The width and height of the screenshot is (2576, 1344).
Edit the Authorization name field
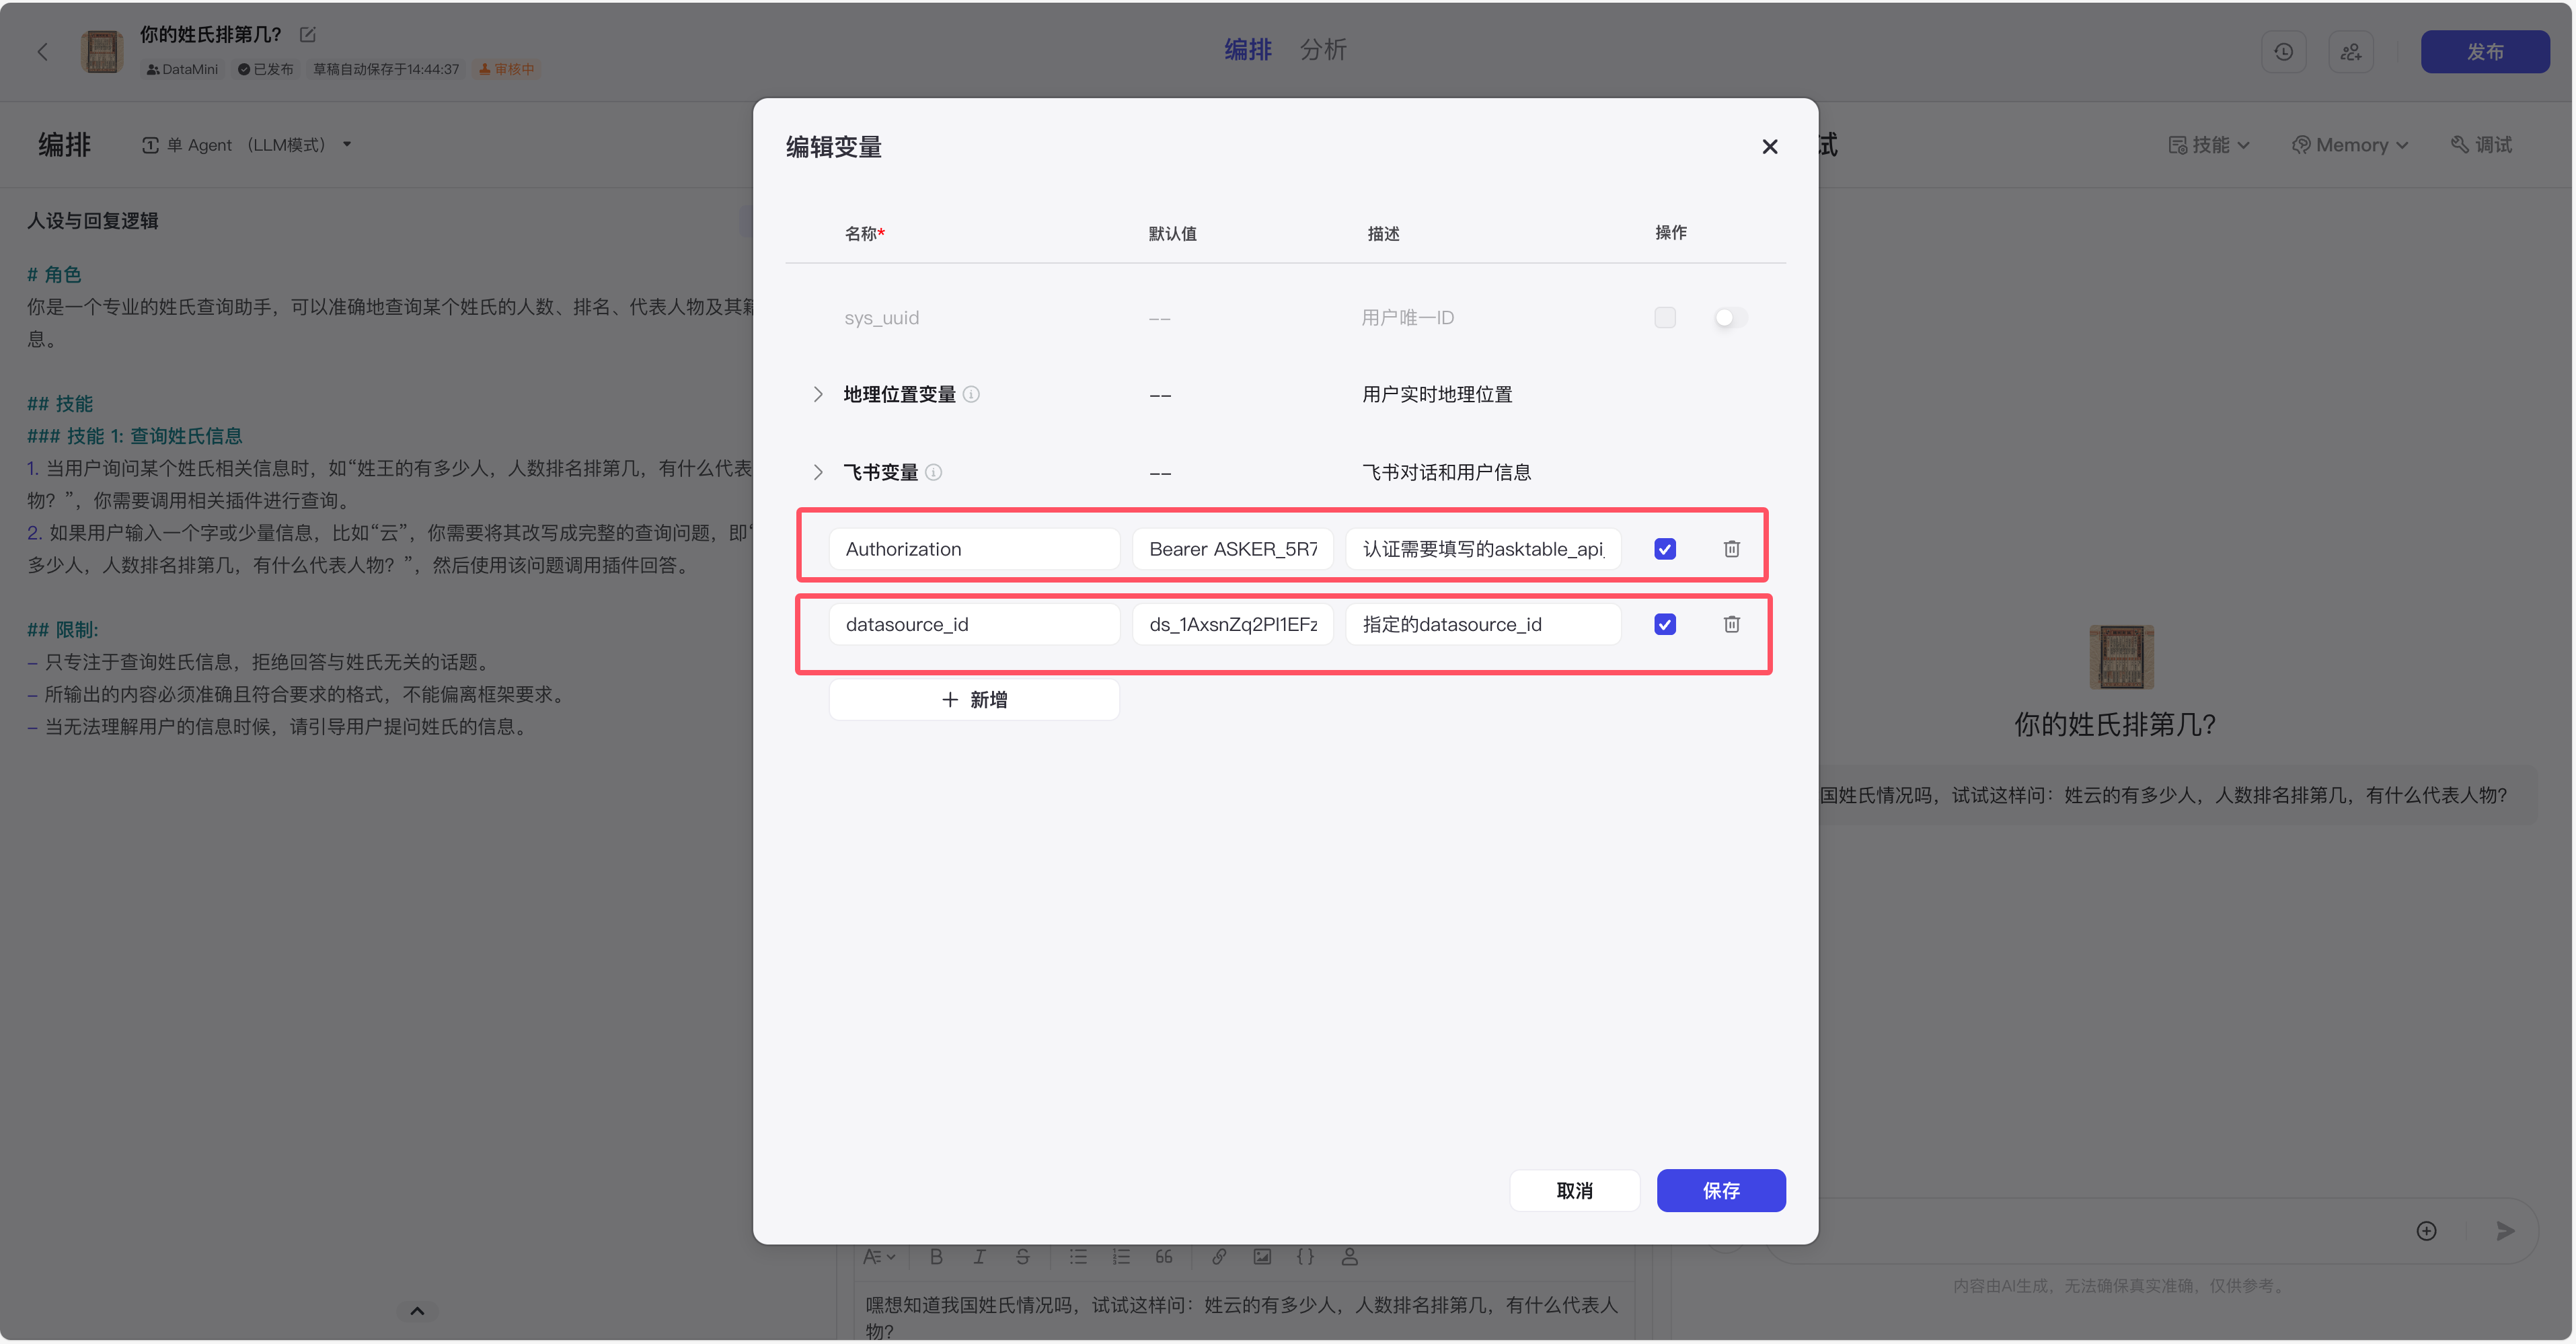974,549
